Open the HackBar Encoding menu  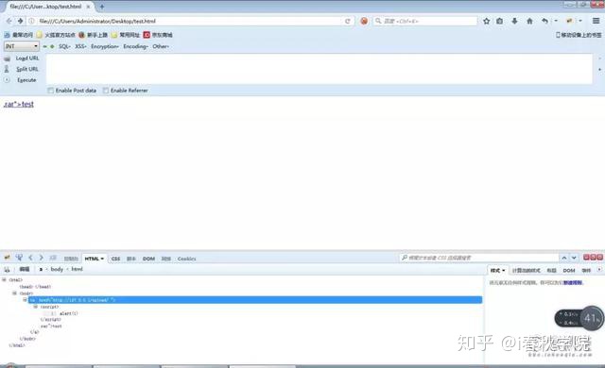(x=135, y=46)
